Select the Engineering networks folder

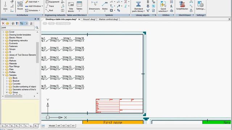[18, 40]
